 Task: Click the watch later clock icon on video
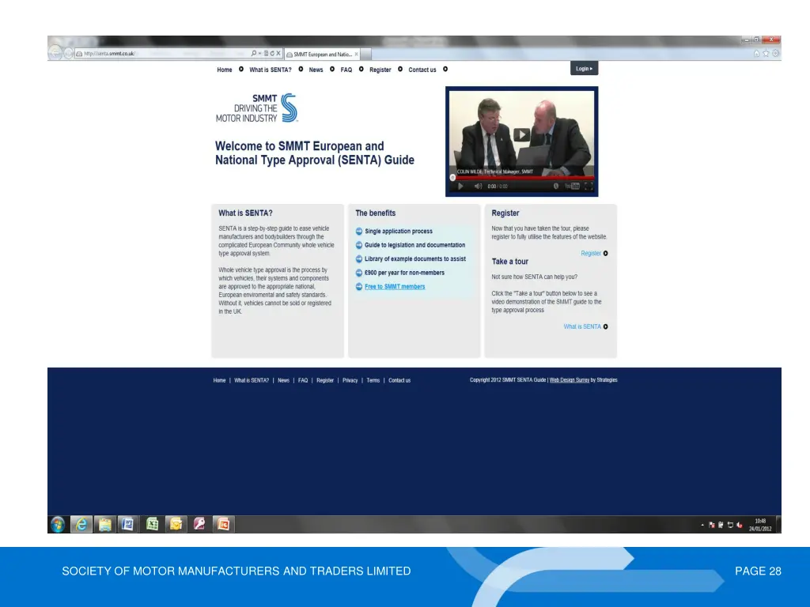click(x=556, y=187)
